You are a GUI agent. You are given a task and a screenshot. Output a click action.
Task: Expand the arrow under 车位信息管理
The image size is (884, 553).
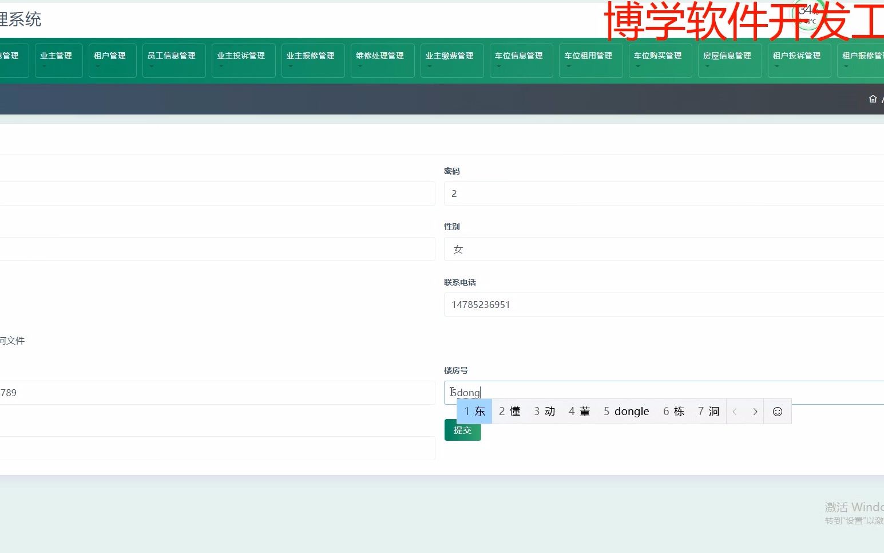click(499, 66)
